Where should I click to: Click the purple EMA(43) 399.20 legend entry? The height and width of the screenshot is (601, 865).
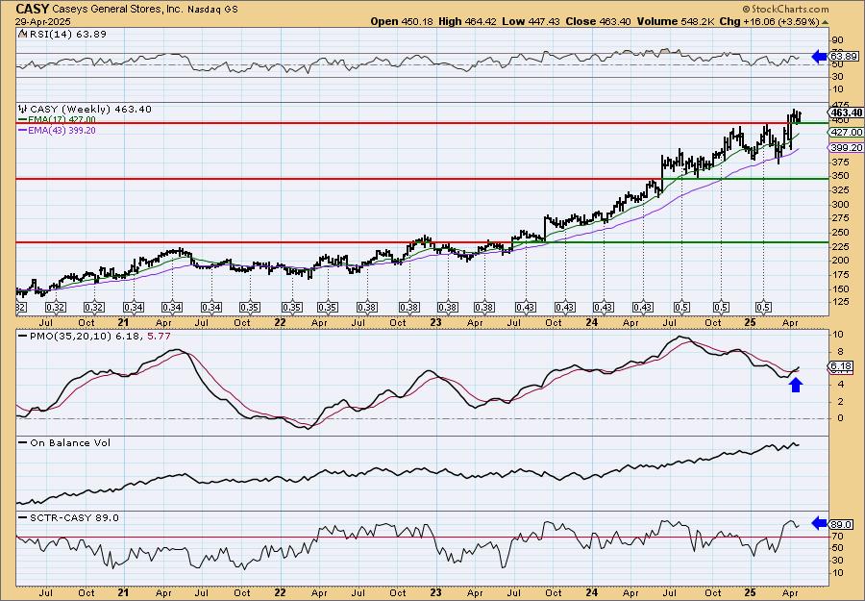tap(57, 130)
